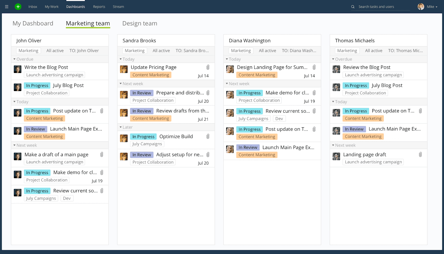Collapse the Overdue section in John Oliver's column
Image resolution: width=444 pixels, height=254 pixels.
click(15, 59)
